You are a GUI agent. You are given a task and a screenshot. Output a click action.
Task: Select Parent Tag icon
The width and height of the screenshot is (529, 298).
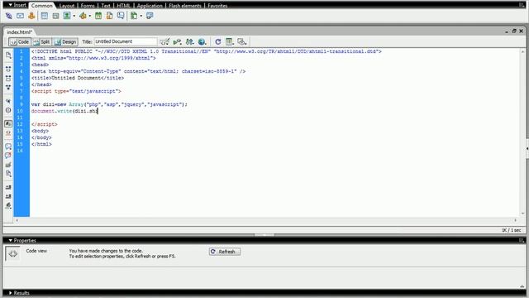click(8, 101)
